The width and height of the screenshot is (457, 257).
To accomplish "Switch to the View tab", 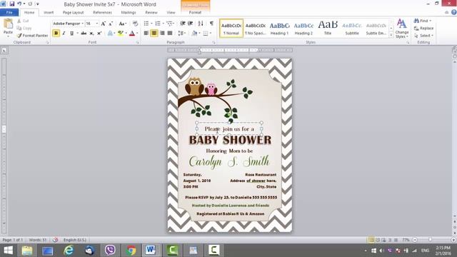I will [x=171, y=13].
